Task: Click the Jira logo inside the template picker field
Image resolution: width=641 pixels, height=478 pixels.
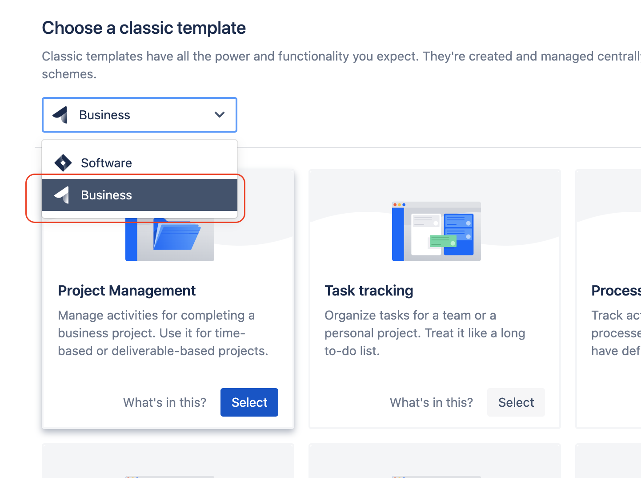Action: [62, 114]
